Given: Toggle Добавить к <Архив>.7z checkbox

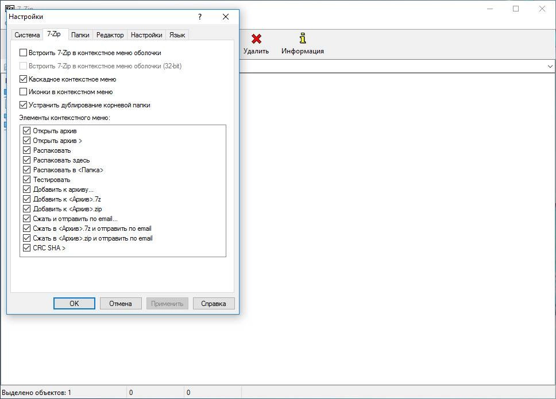Looking at the screenshot, I should pos(26,199).
